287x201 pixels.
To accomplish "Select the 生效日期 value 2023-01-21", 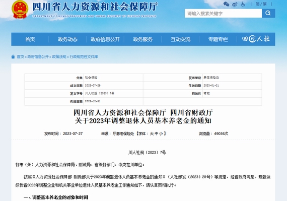I will 211,86.
